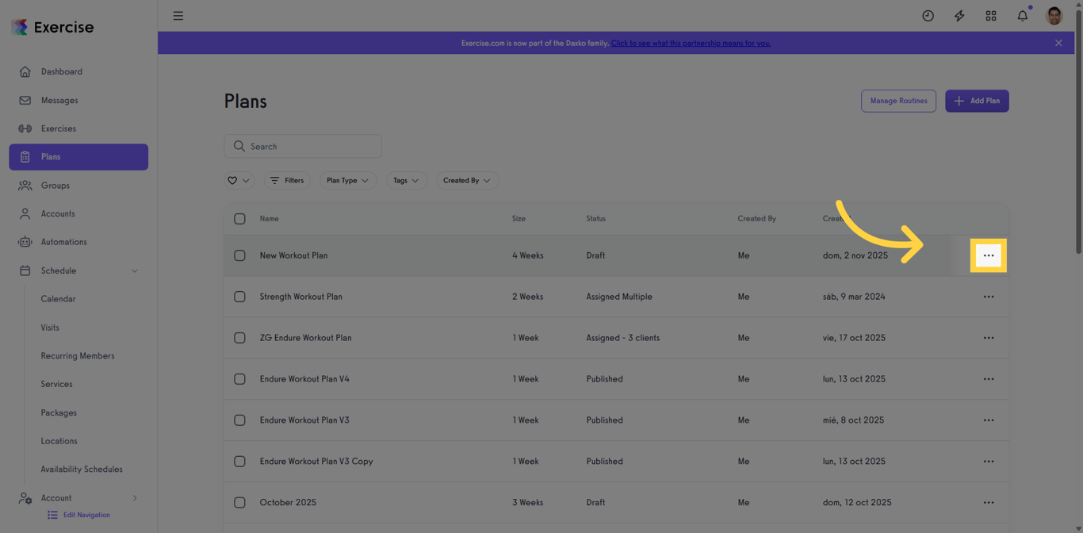Click the Daxko partnership link in banner
Viewport: 1083px width, 533px height.
[691, 43]
